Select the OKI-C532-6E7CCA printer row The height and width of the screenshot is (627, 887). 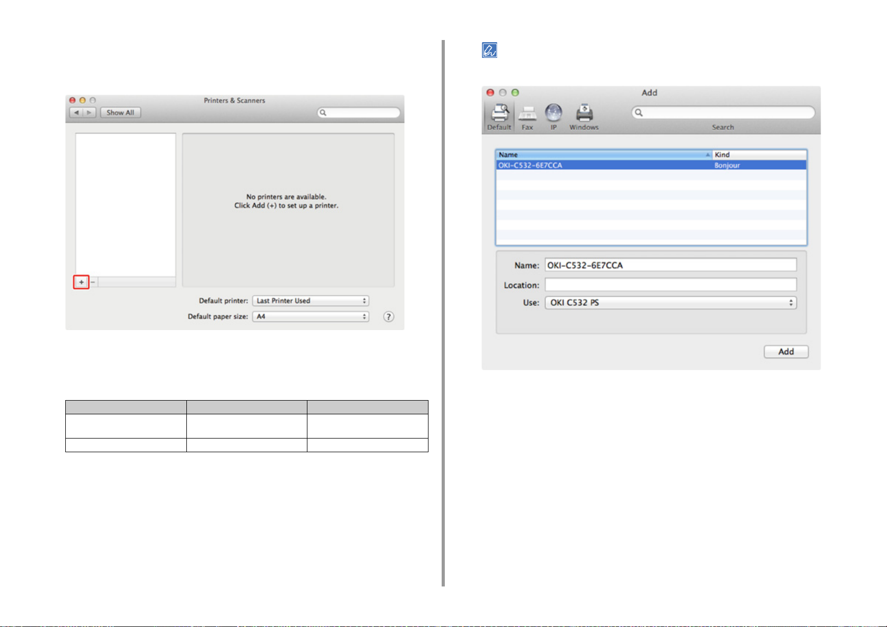pyautogui.click(x=651, y=165)
